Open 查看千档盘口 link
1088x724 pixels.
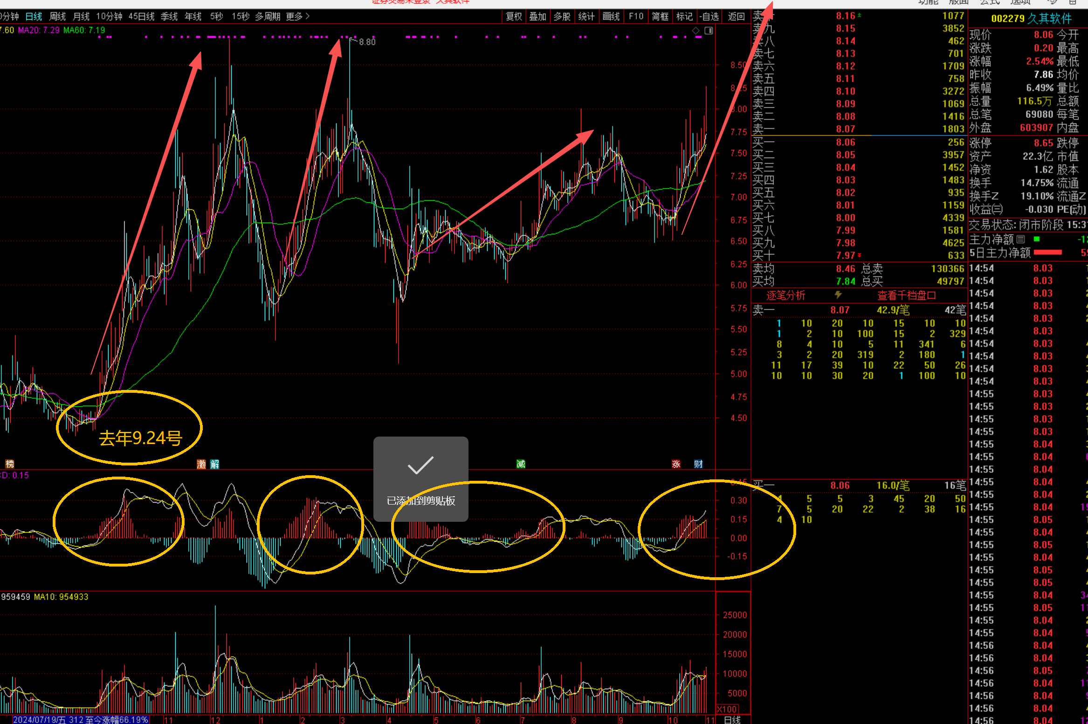click(906, 295)
